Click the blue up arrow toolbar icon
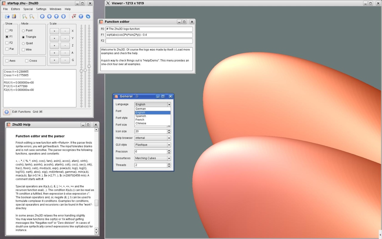 click(x=56, y=16)
